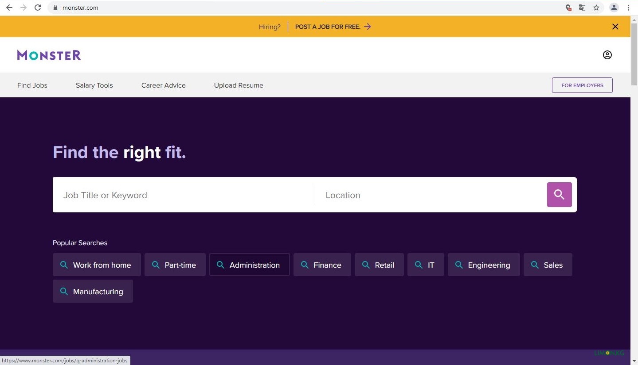Click the padlock site info icon
The height and width of the screenshot is (365, 638).
click(x=55, y=8)
